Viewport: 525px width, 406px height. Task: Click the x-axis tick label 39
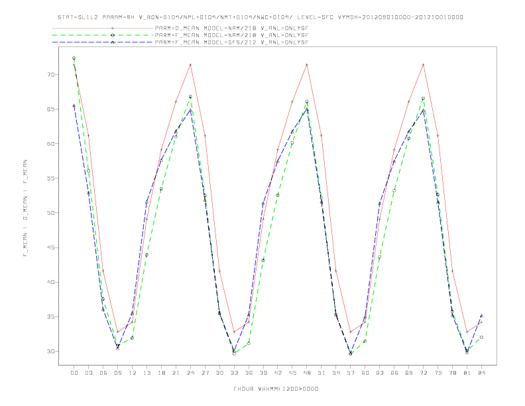coord(263,373)
